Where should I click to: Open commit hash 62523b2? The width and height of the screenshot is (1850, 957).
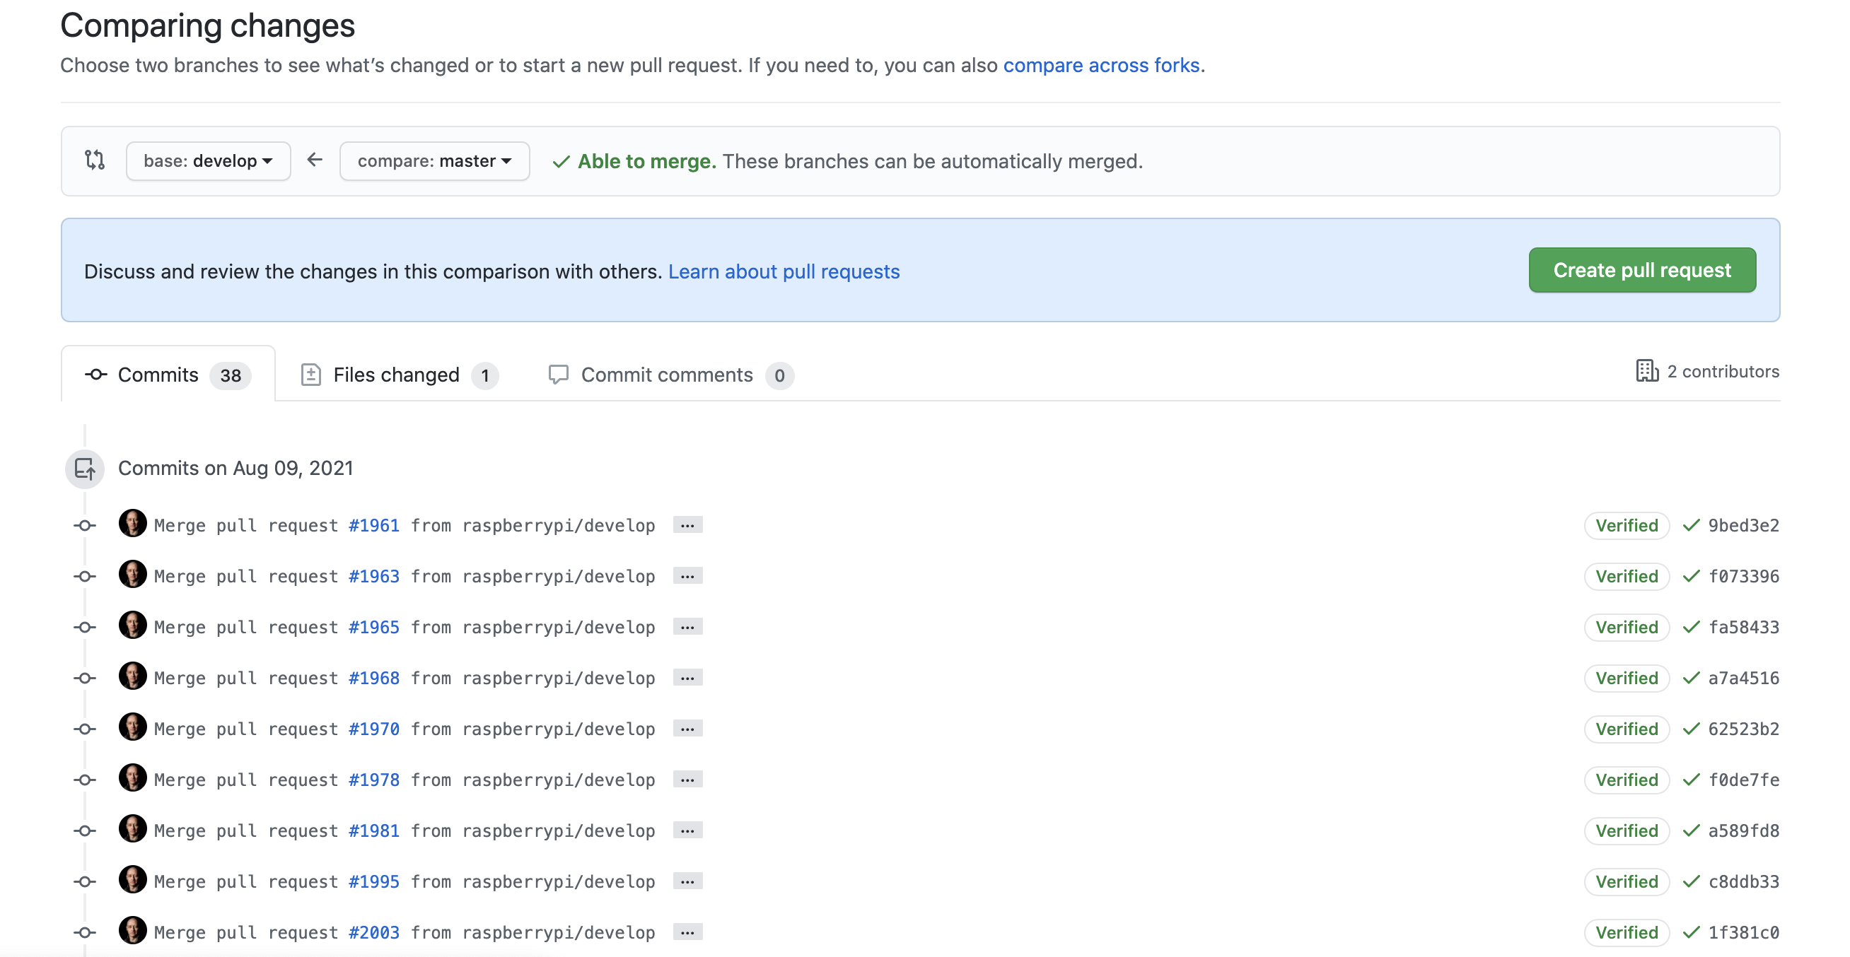pos(1743,729)
